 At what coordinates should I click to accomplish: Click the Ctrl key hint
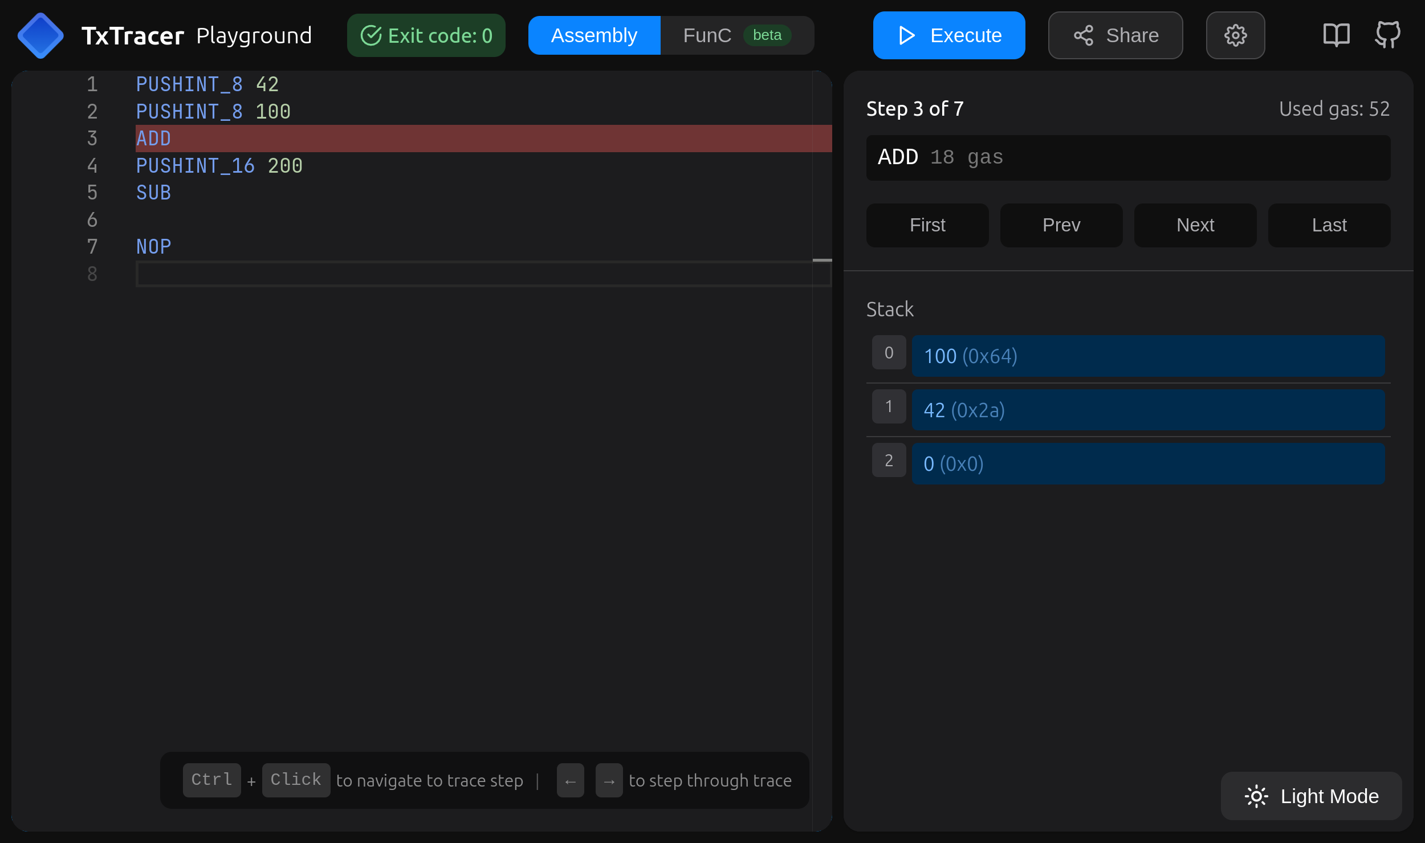pos(211,780)
